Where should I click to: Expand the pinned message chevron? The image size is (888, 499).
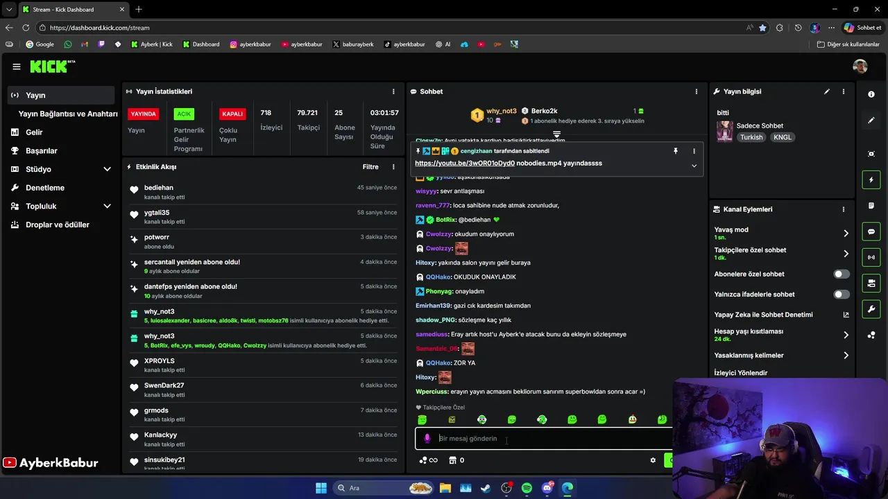[694, 166]
